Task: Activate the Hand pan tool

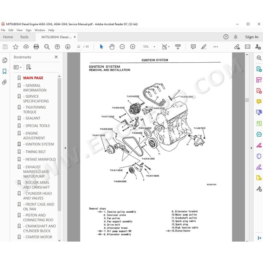Action: coord(112,47)
